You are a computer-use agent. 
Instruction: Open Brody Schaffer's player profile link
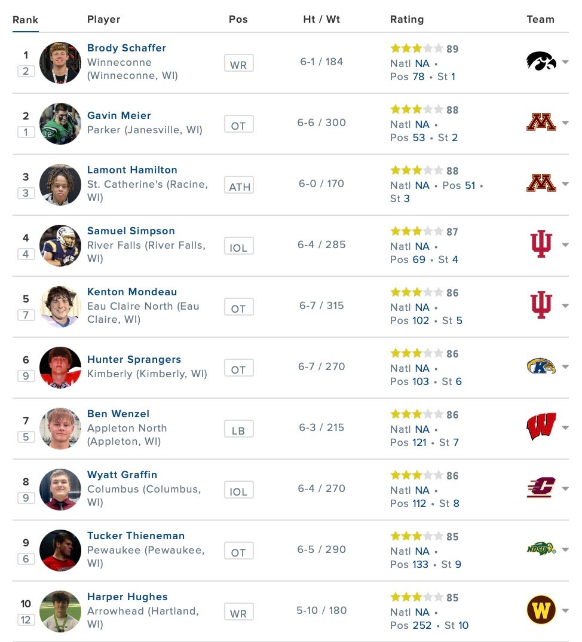(127, 48)
